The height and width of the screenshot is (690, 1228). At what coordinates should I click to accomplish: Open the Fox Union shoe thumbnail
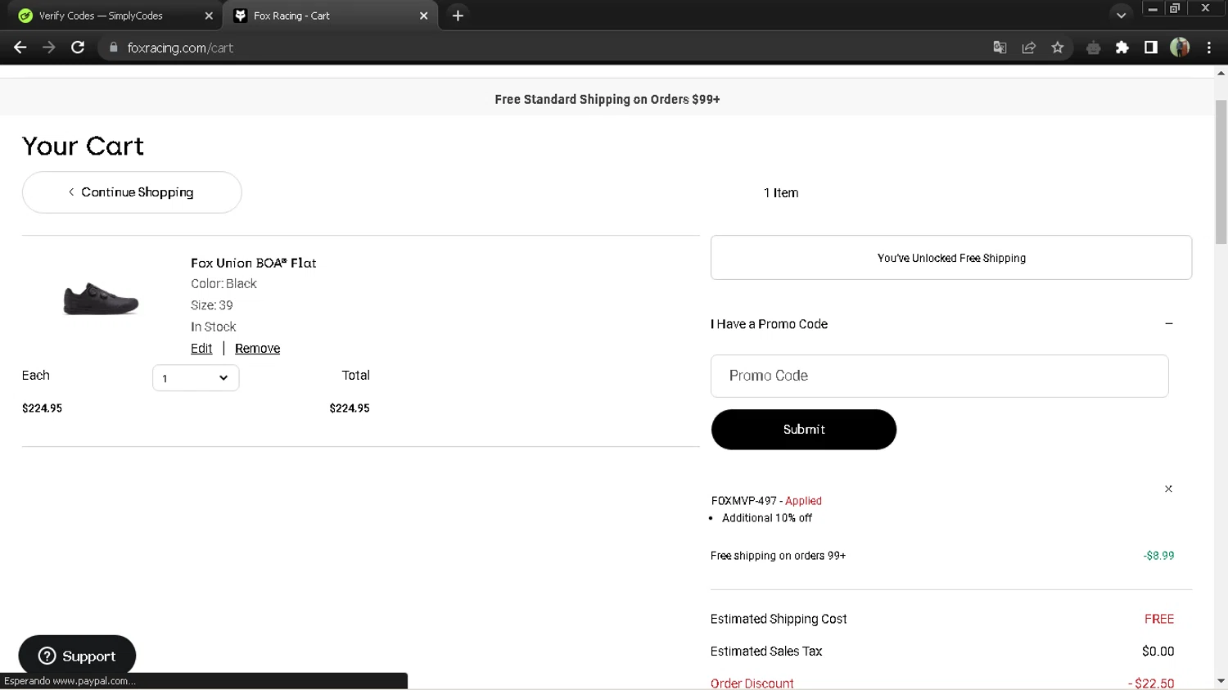pyautogui.click(x=102, y=298)
